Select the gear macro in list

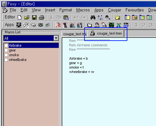[12, 50]
